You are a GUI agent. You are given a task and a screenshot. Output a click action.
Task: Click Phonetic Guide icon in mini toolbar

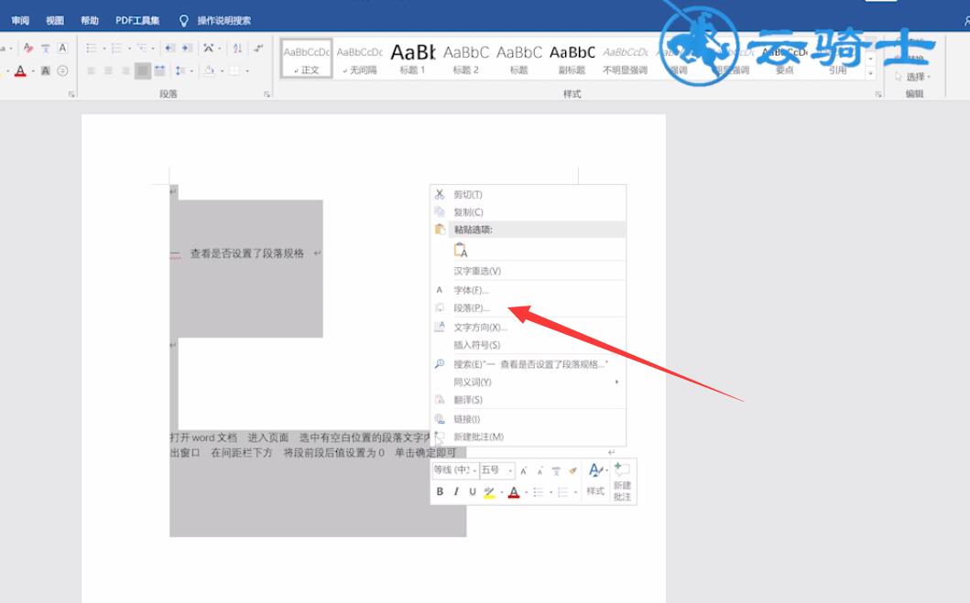click(556, 471)
